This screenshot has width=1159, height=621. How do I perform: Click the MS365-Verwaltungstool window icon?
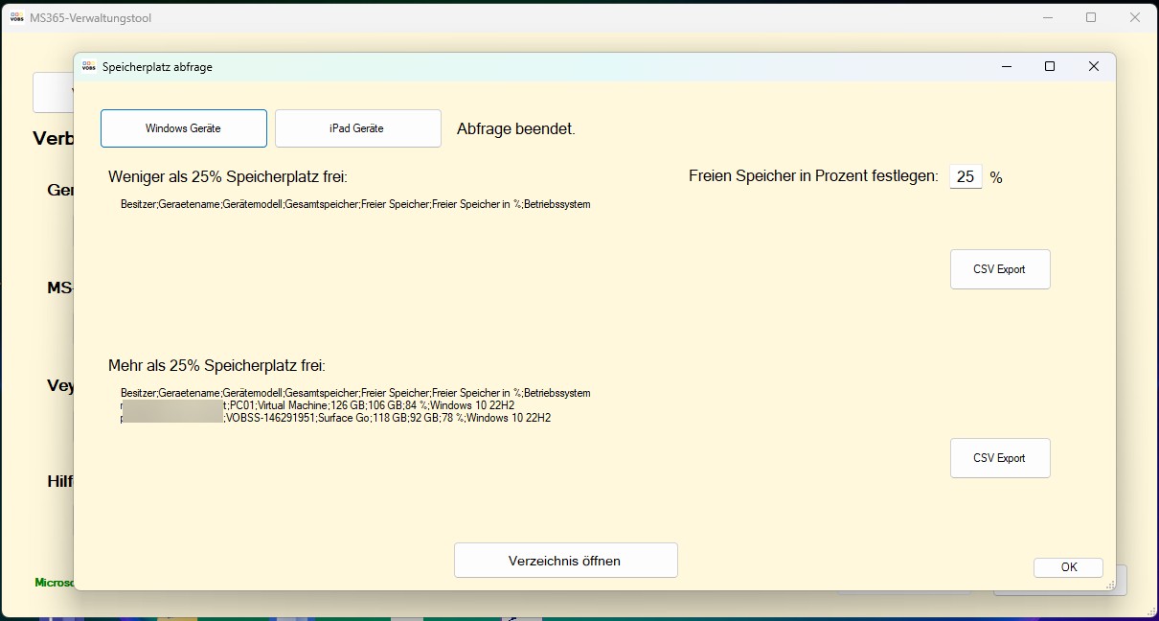pos(16,17)
